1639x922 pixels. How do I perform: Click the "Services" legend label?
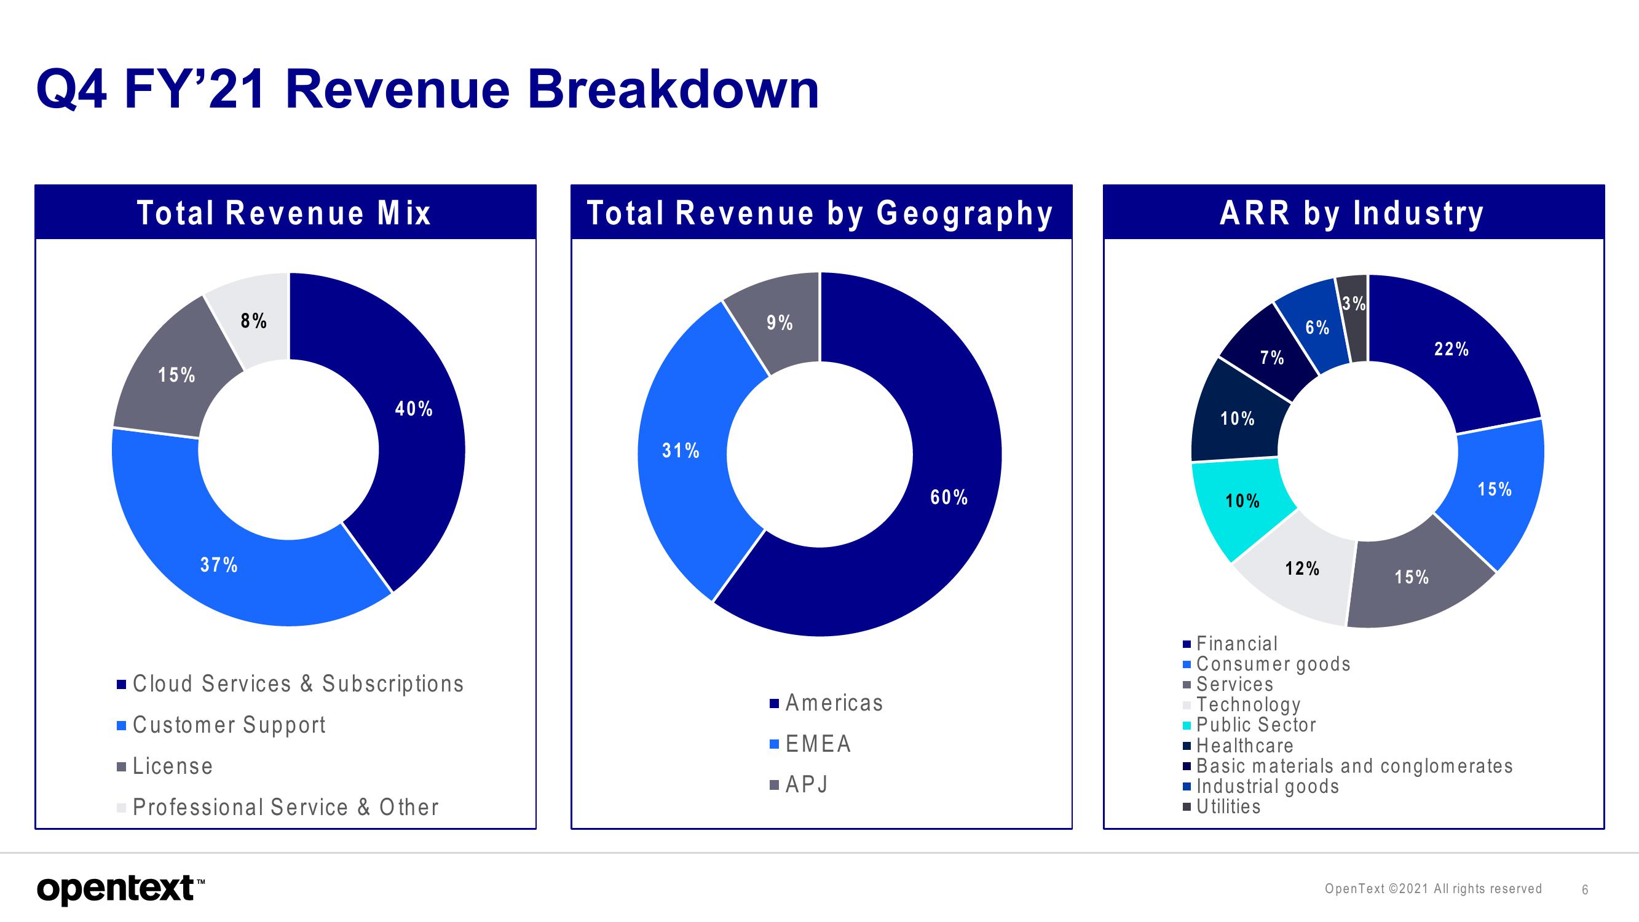tap(1235, 685)
